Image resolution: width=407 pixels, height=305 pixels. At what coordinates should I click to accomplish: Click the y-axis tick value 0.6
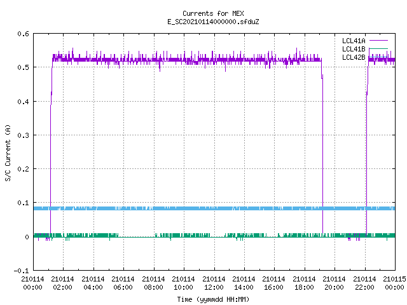pyautogui.click(x=23, y=34)
